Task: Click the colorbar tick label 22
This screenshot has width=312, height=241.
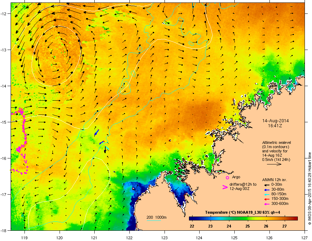Action: pyautogui.click(x=192, y=226)
